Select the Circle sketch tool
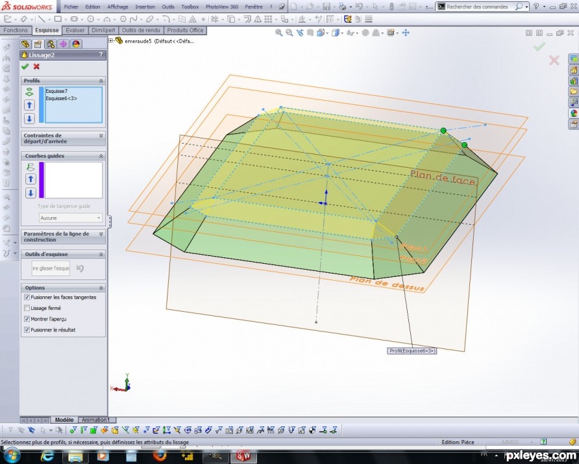 [90, 19]
